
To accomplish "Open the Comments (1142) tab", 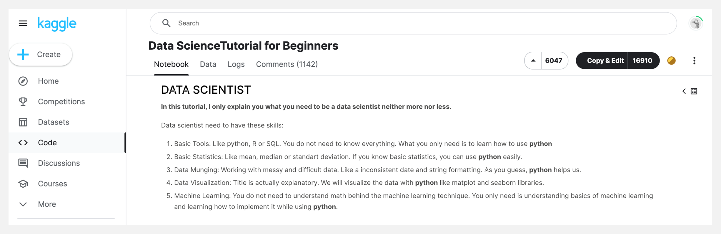I will (287, 64).
